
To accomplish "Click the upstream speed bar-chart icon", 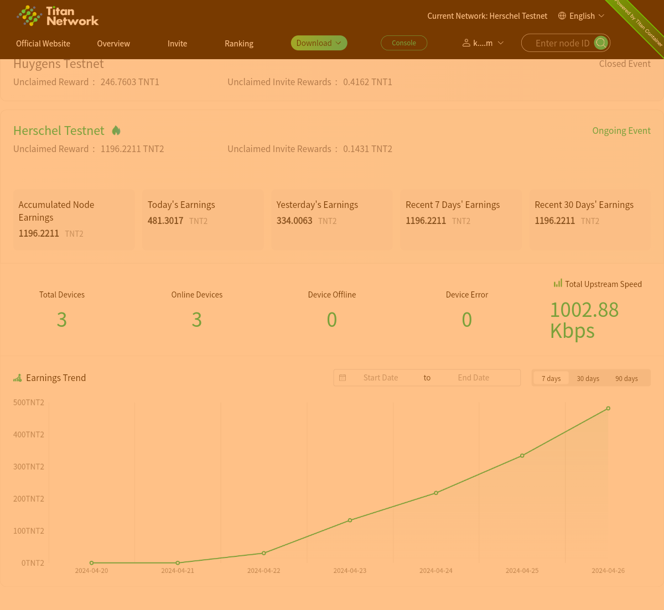I will [558, 284].
